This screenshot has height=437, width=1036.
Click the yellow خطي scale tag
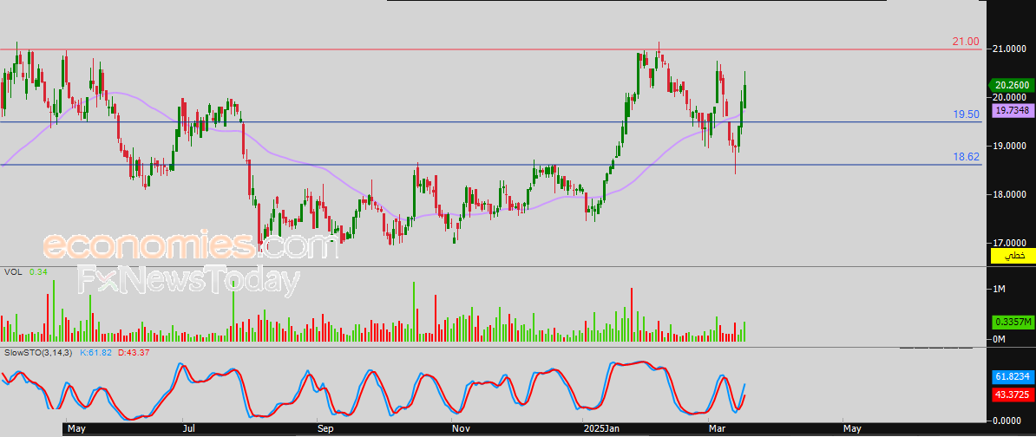(x=1013, y=257)
